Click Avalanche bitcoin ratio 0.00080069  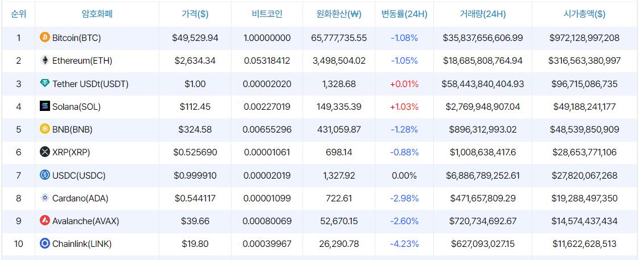[267, 221]
